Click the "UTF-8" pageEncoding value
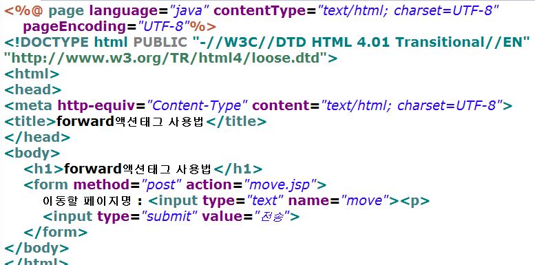This screenshot has height=265, width=535. [163, 27]
